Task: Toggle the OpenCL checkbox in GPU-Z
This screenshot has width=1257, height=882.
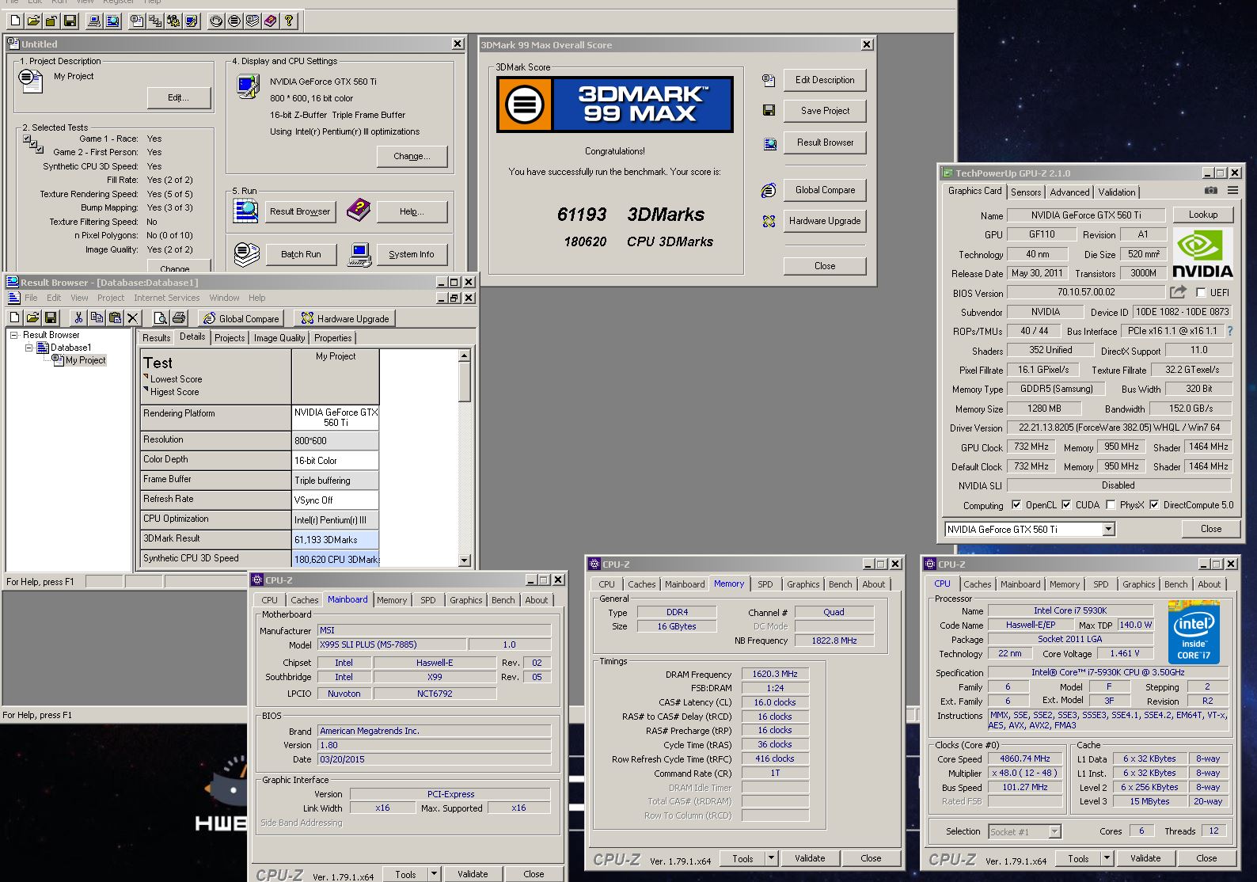Action: click(1017, 505)
